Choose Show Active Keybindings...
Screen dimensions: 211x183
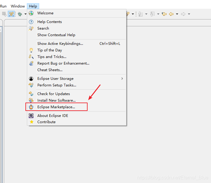click(77, 44)
